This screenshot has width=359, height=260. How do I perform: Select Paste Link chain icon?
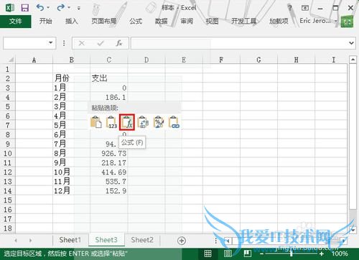pos(174,122)
